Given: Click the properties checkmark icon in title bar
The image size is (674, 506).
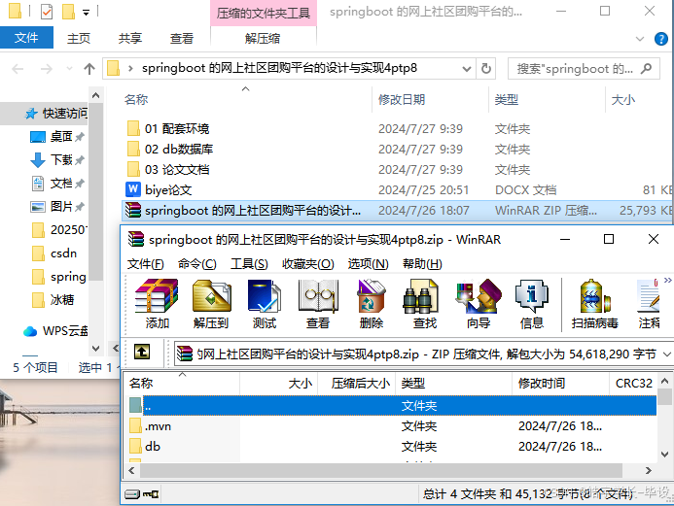Looking at the screenshot, I should coord(47,12).
